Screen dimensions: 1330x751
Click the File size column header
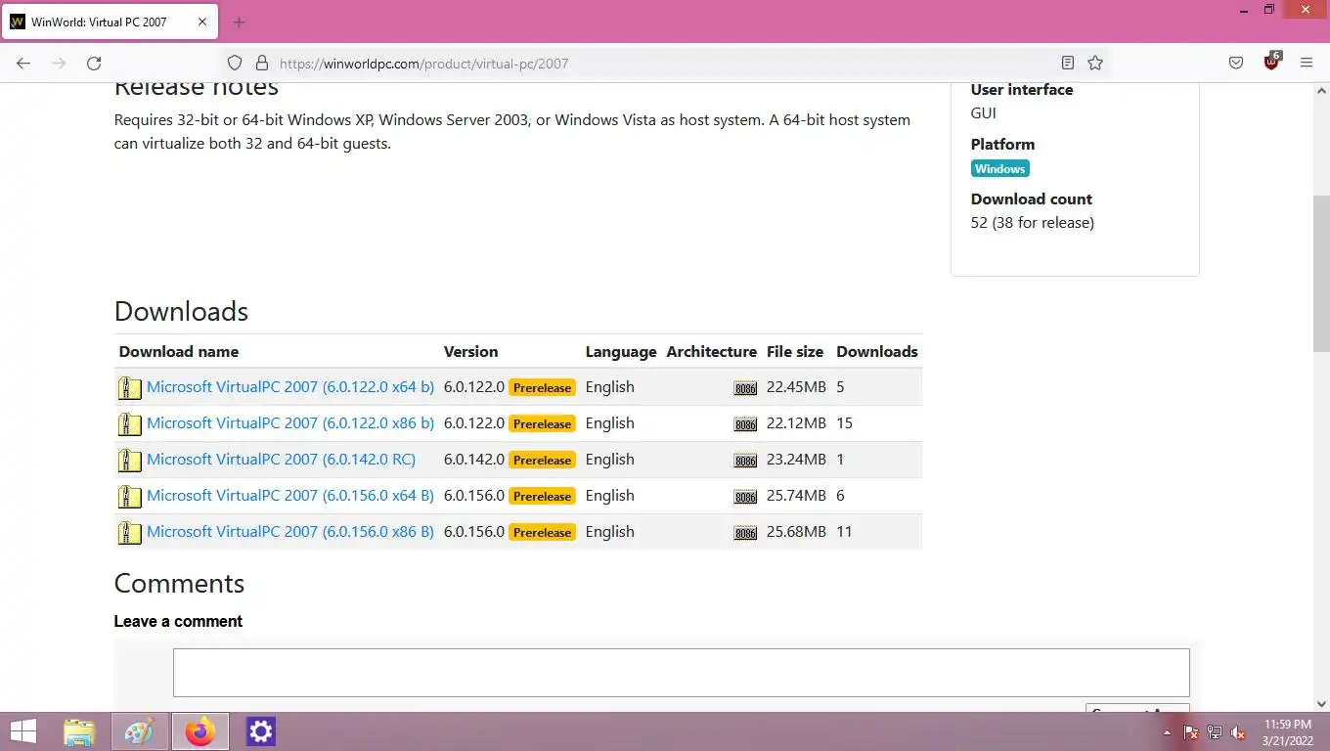tap(795, 351)
